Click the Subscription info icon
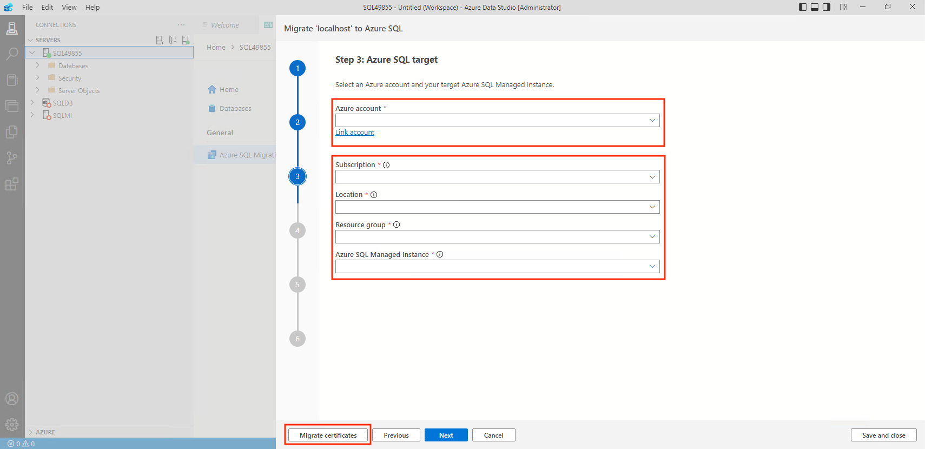925x449 pixels. [x=386, y=165]
